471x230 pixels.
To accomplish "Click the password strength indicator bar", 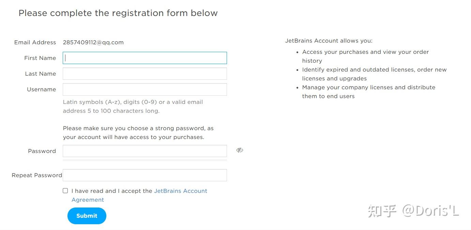I will (145, 160).
